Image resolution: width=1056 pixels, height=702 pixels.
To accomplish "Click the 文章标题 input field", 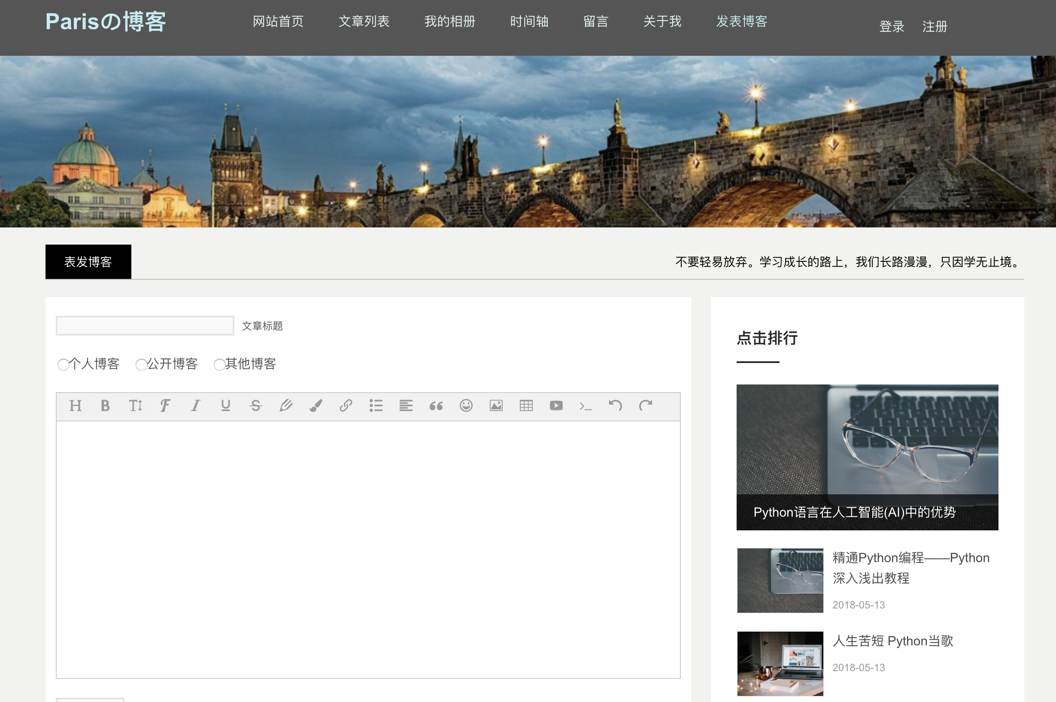I will [x=145, y=326].
